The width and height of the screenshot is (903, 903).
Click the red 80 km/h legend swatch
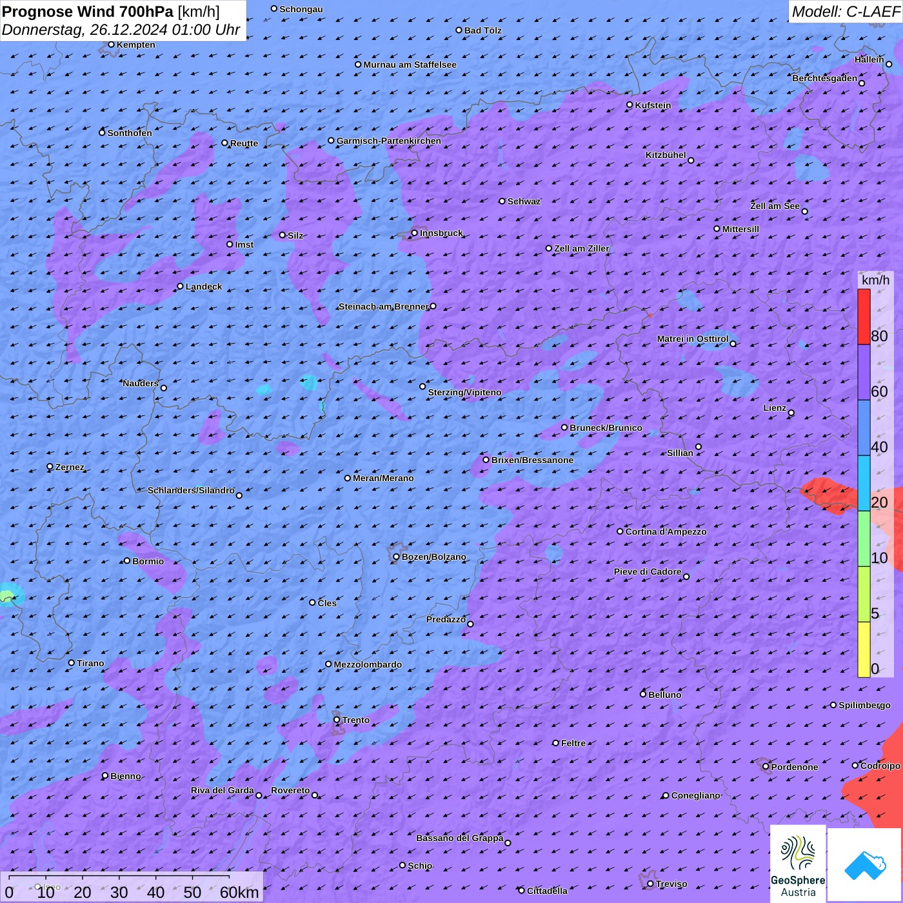864,317
